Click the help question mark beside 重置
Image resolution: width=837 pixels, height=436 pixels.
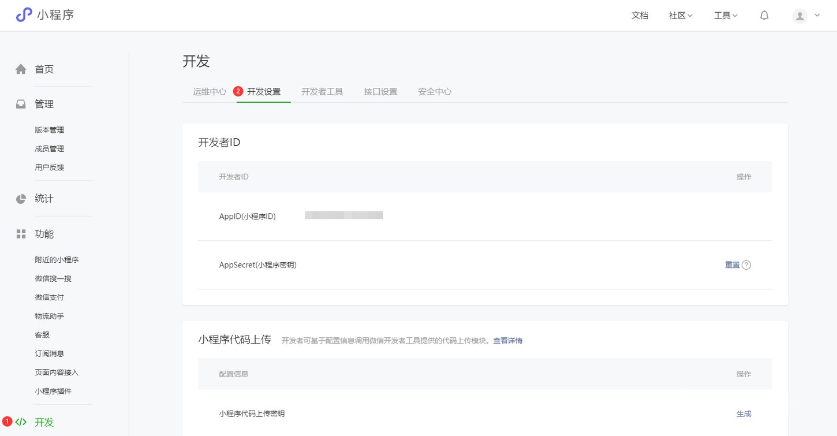tap(746, 265)
